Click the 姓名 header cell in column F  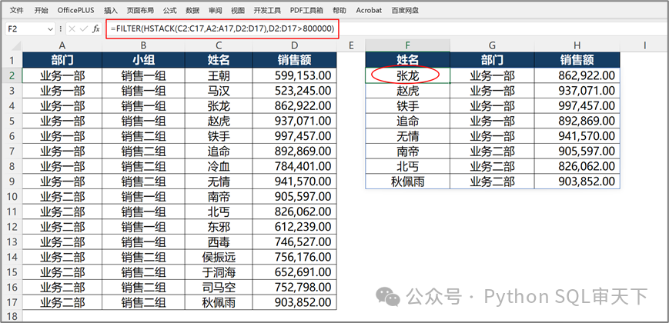point(407,60)
